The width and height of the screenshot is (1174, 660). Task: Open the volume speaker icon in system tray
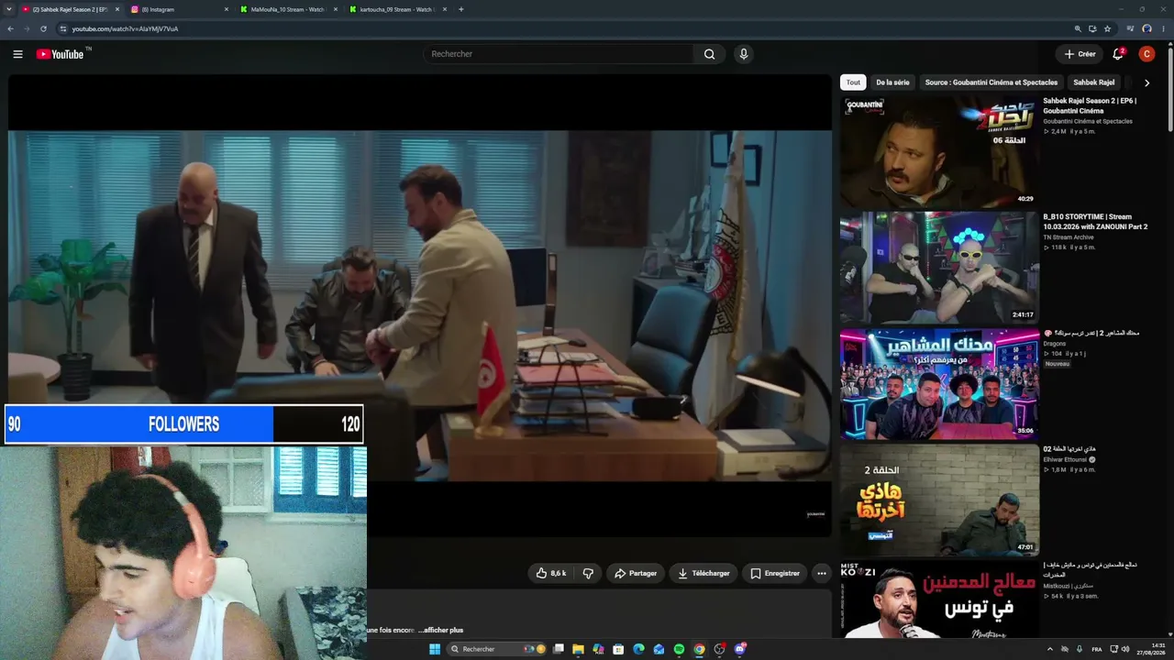point(1125,649)
